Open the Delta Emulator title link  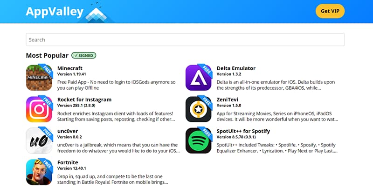pyautogui.click(x=236, y=68)
